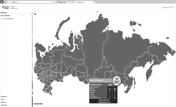176x107 pixels.
Task: Click the Отказ row in the popup
Action: [103, 94]
